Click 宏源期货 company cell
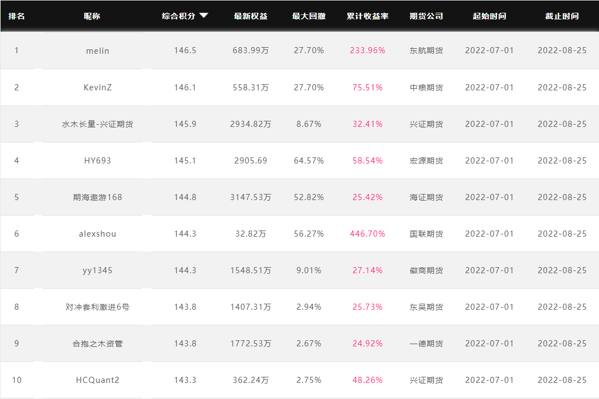The width and height of the screenshot is (599, 399). click(426, 161)
